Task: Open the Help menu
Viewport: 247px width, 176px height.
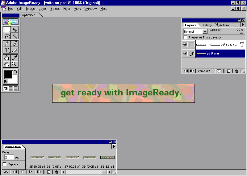Action: (104, 9)
